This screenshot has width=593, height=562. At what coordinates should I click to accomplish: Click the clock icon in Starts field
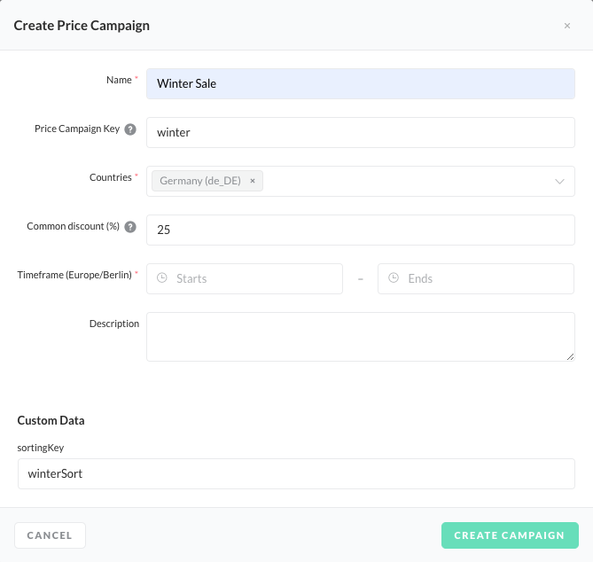pyautogui.click(x=162, y=278)
